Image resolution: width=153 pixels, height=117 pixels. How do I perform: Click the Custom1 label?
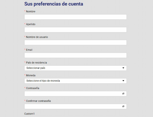coord(29,114)
